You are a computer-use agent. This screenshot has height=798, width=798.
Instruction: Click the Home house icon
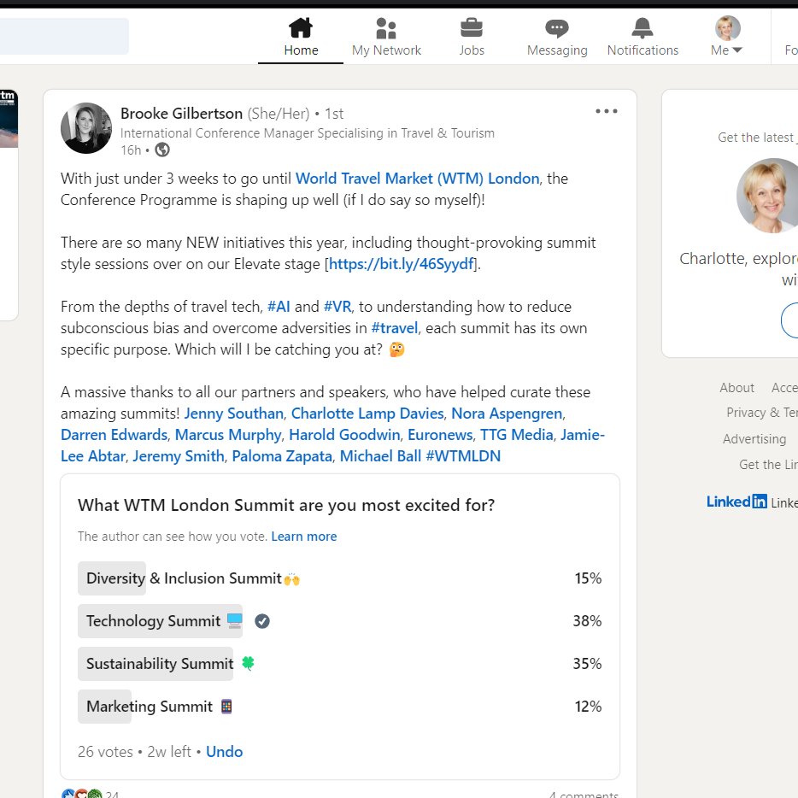[x=301, y=28]
